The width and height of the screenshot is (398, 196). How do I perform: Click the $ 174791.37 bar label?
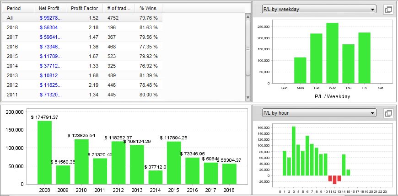(45, 117)
